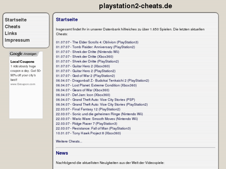Go to the Links page
The height and width of the screenshot is (169, 226).
[x=11, y=33]
